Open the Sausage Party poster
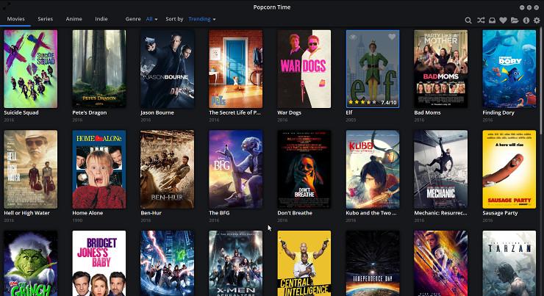544x296 pixels. [509, 169]
